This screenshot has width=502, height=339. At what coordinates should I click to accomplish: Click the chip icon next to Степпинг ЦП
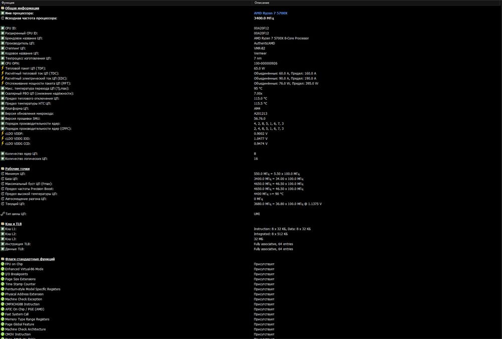pyautogui.click(x=3, y=48)
